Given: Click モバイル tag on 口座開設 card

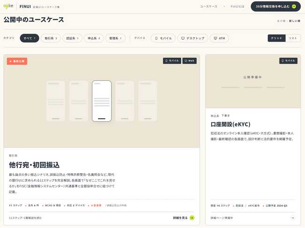Looking at the screenshot, I should point(288,61).
